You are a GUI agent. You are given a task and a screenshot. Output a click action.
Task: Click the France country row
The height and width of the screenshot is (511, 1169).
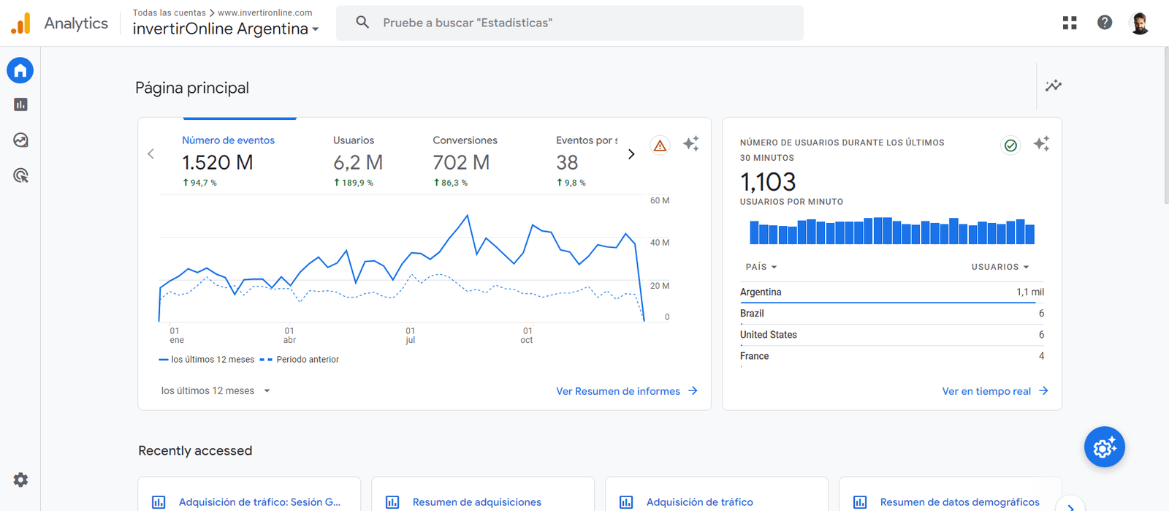(892, 356)
